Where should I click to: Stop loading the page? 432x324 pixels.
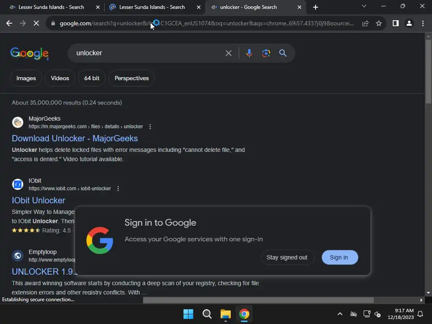pos(36,24)
